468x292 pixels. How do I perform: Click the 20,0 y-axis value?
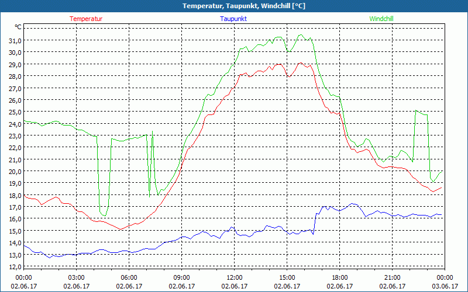pos(15,172)
